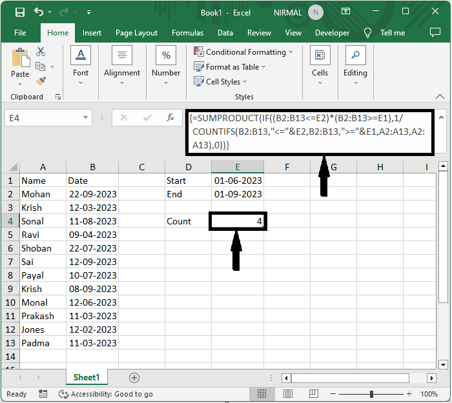The height and width of the screenshot is (403, 452).
Task: Click inside the formula bar text
Action: [x=309, y=132]
